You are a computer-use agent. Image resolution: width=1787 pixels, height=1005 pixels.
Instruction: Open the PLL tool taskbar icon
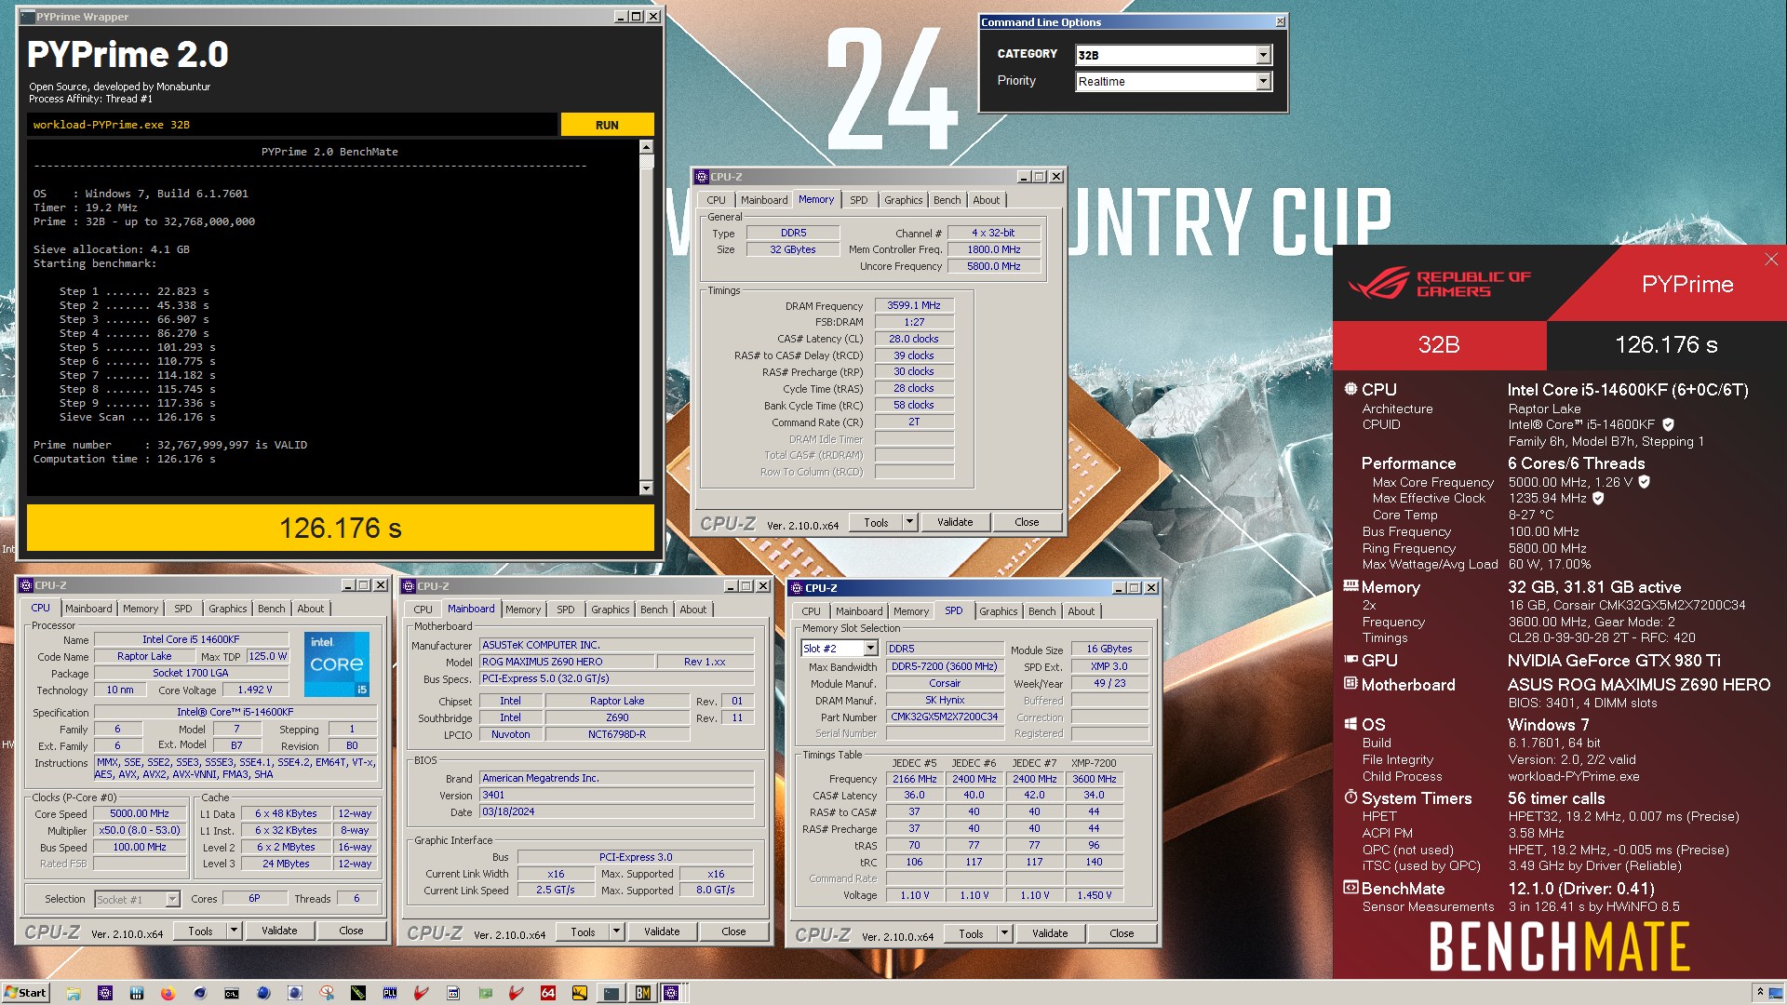coord(390,993)
